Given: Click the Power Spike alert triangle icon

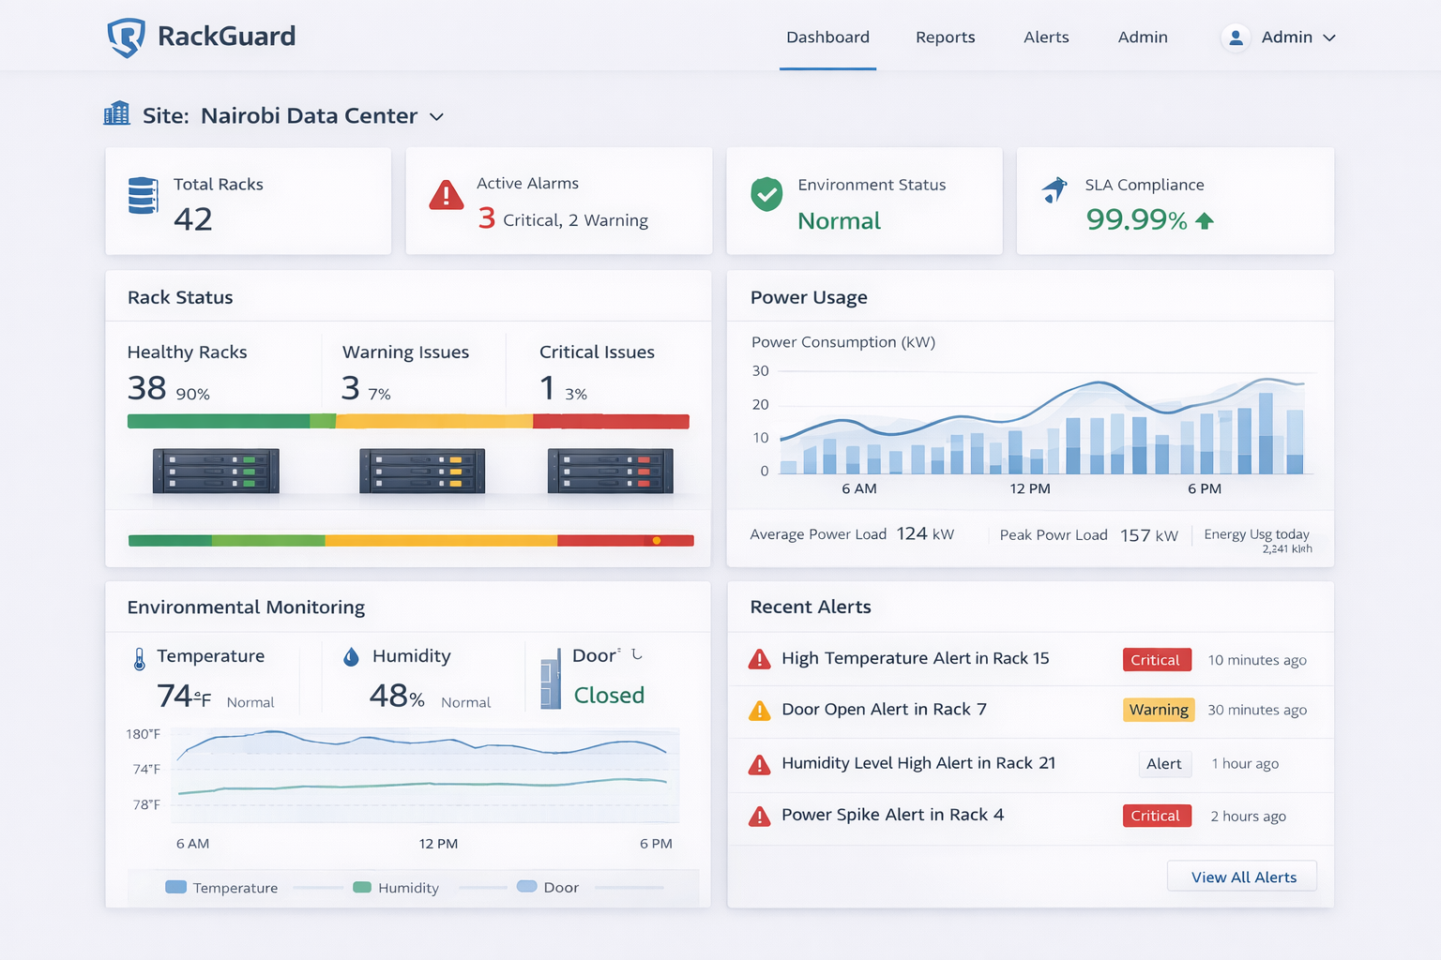Looking at the screenshot, I should click(759, 816).
